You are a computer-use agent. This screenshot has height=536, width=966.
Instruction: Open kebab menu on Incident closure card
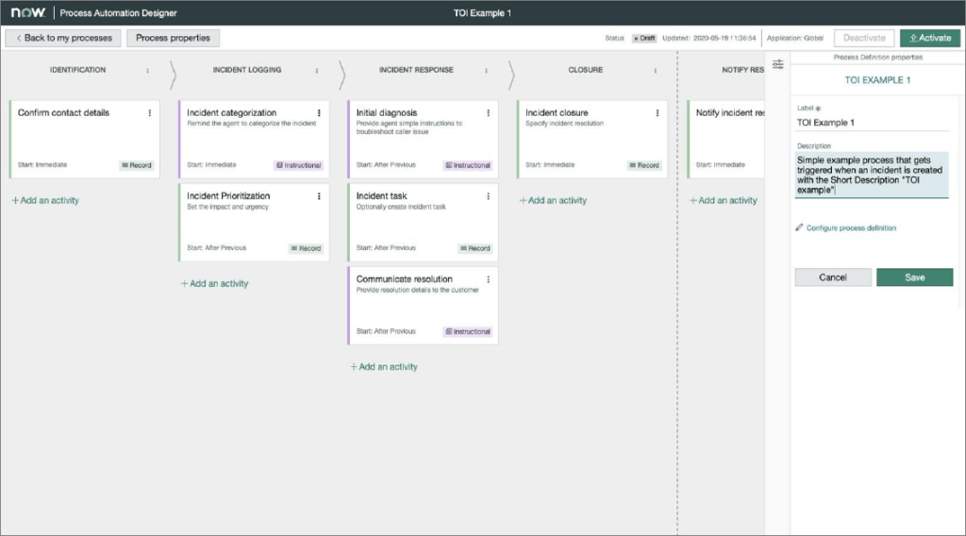click(x=658, y=113)
